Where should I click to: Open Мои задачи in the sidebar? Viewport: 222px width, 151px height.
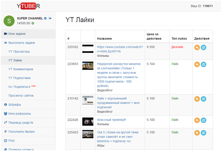[x=28, y=34]
